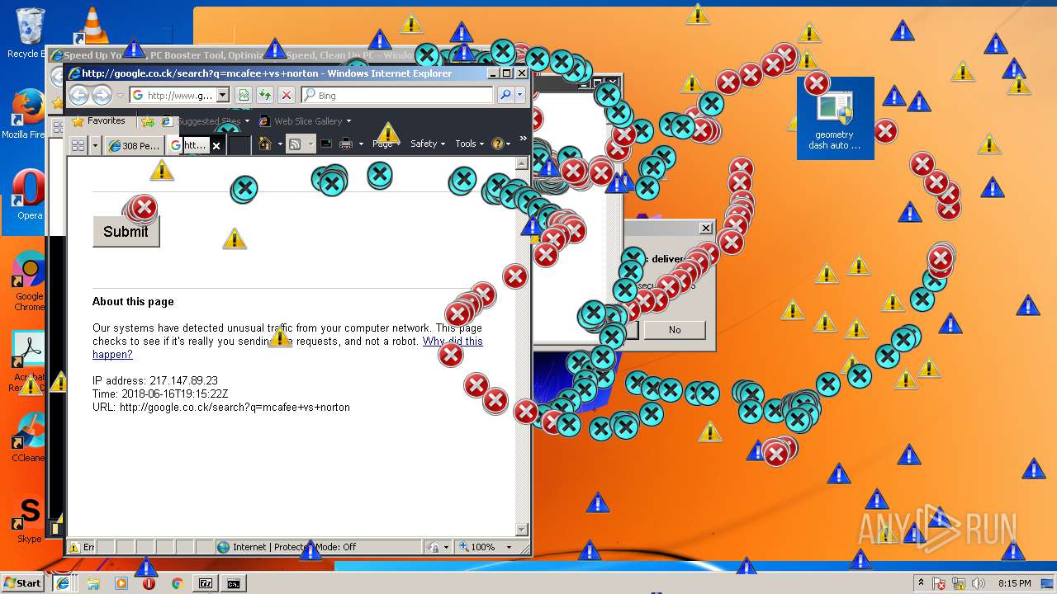Screen dimensions: 1057x594
Task: Select the Acrobat Reader desktop icon
Action: (28, 361)
